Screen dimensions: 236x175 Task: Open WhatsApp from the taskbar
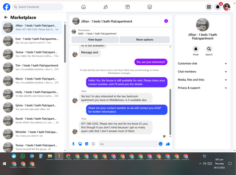[23, 156]
